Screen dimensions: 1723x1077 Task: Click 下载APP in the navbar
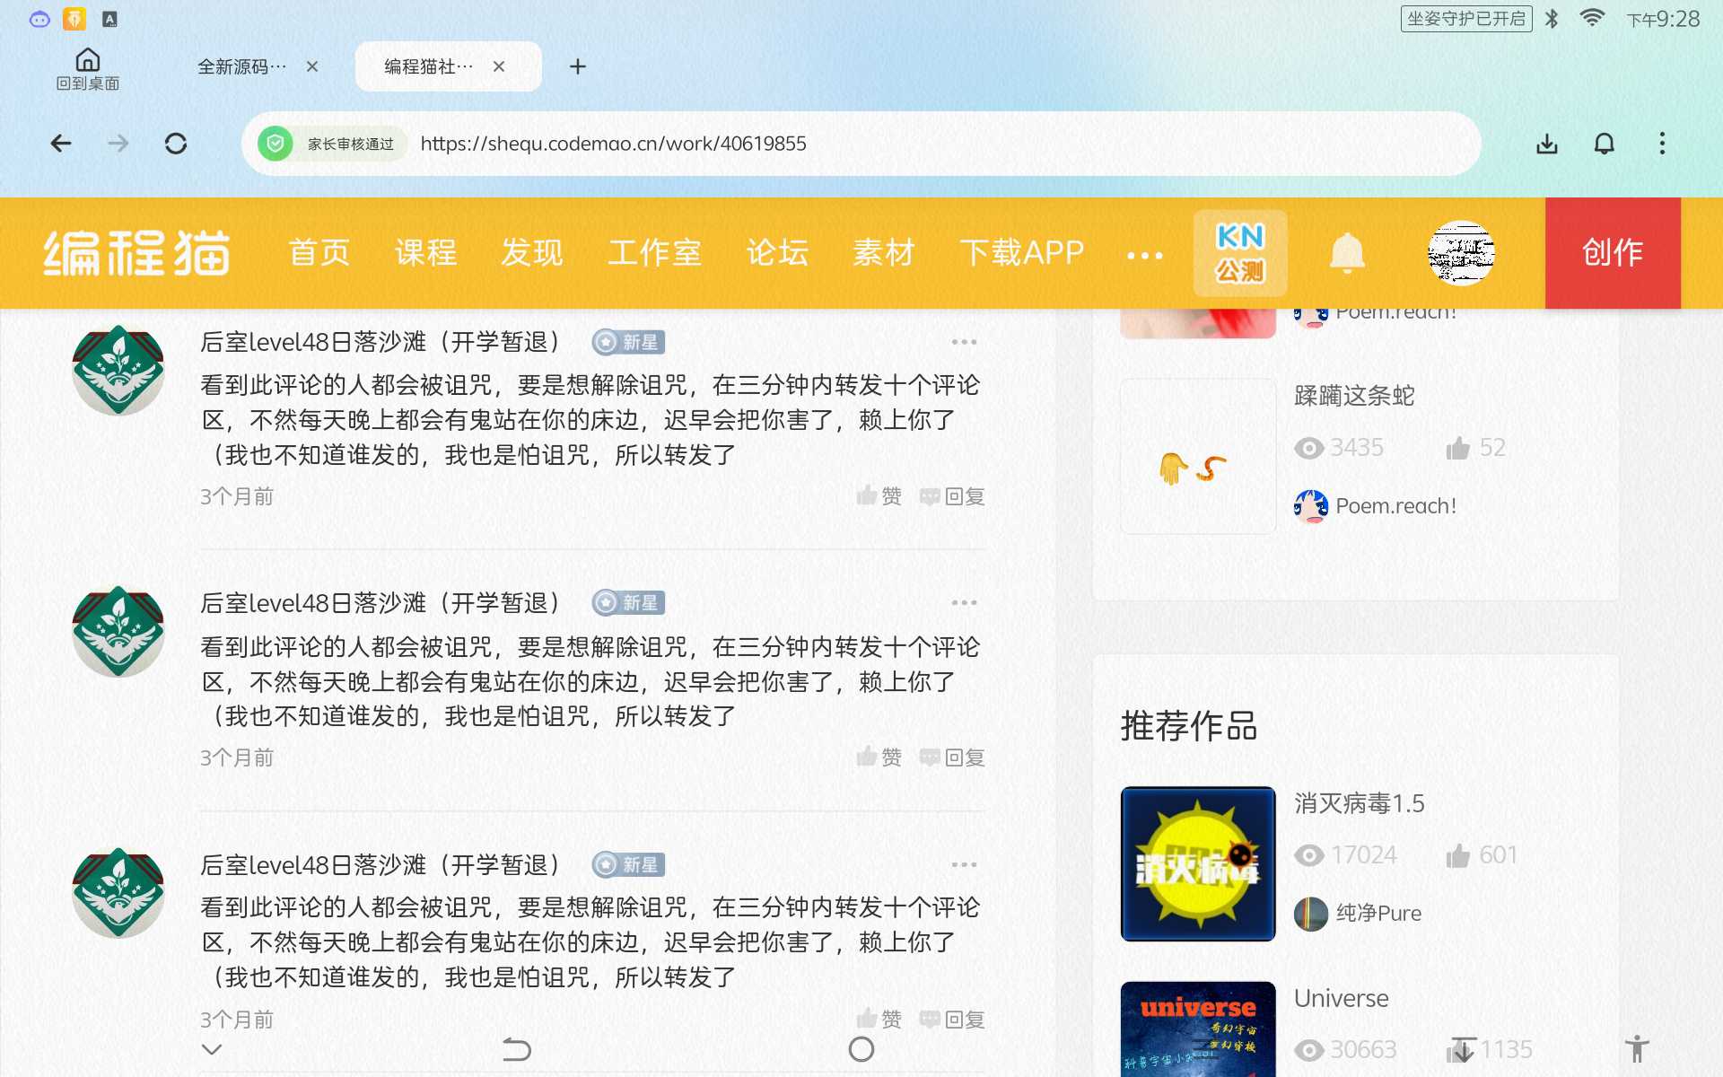pyautogui.click(x=1021, y=253)
